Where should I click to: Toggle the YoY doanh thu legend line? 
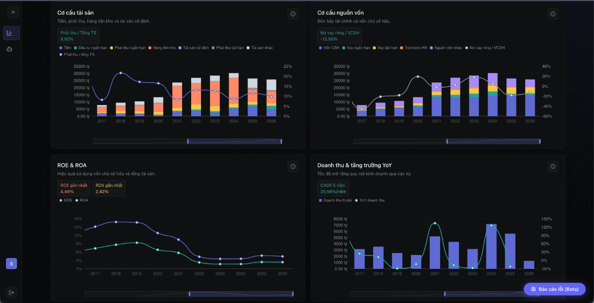370,200
